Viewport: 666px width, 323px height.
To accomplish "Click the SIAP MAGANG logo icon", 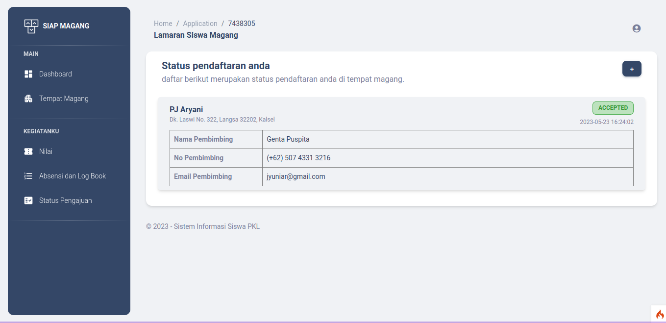I will click(x=31, y=26).
